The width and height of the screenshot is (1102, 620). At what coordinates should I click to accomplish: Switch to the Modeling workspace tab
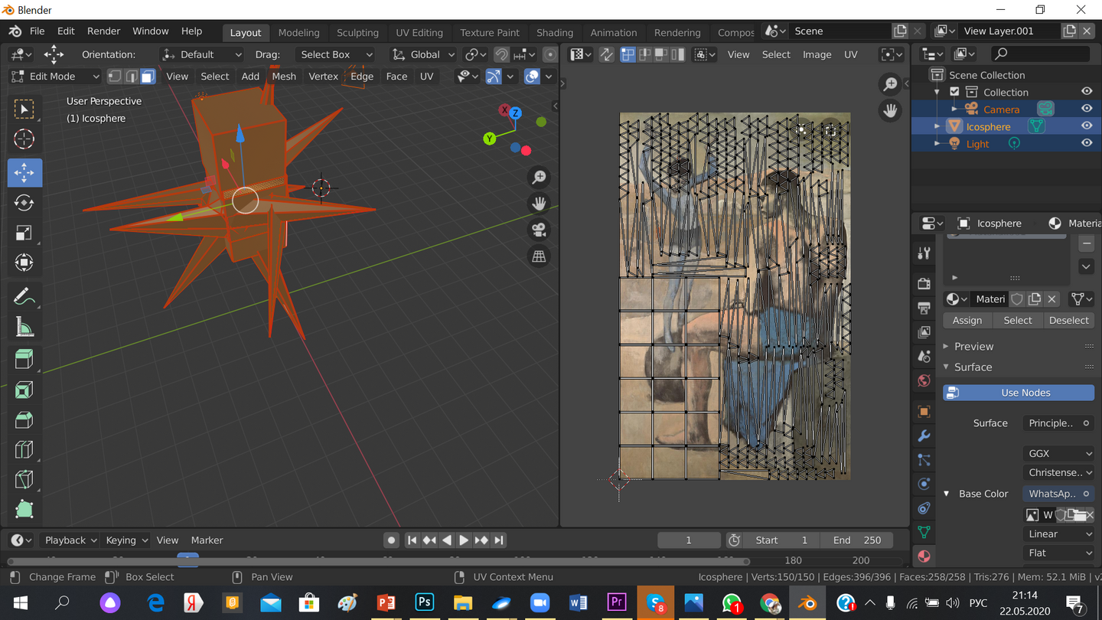(298, 32)
